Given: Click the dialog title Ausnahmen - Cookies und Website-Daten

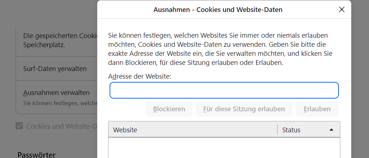Looking at the screenshot, I should click(x=218, y=10).
